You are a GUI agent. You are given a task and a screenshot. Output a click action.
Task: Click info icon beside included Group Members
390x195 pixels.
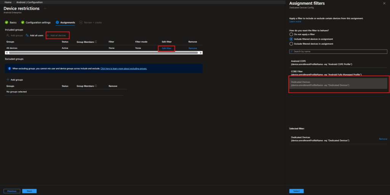pyautogui.click(x=96, y=42)
